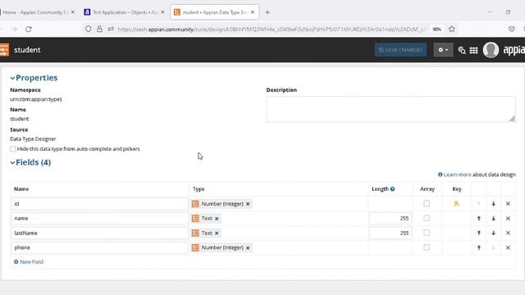Open the settings gear dropdown menu
This screenshot has width=525, height=295.
point(443,50)
